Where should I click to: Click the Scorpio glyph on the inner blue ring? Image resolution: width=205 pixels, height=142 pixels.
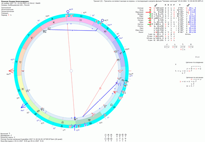[x=123, y=80]
